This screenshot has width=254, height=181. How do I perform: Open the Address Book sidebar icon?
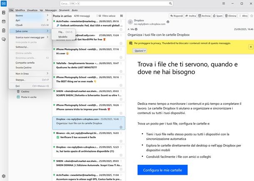click(x=4, y=12)
